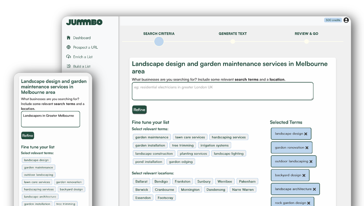Remove the landscape architecture selected term
Image resolution: width=364 pixels, height=206 pixels.
(x=314, y=189)
